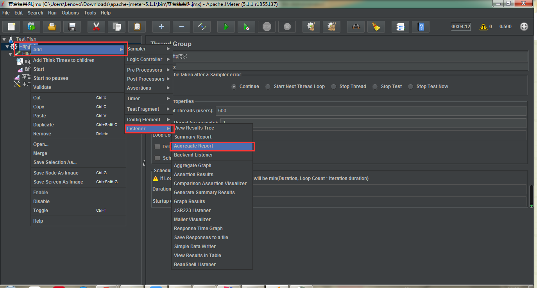537x288 pixels.
Task: Click the Expand All plus icon
Action: tap(161, 27)
